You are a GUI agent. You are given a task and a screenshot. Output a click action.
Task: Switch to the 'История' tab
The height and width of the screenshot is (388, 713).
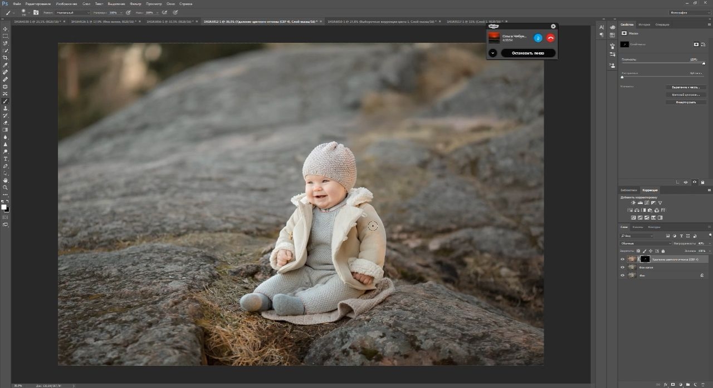tap(644, 24)
